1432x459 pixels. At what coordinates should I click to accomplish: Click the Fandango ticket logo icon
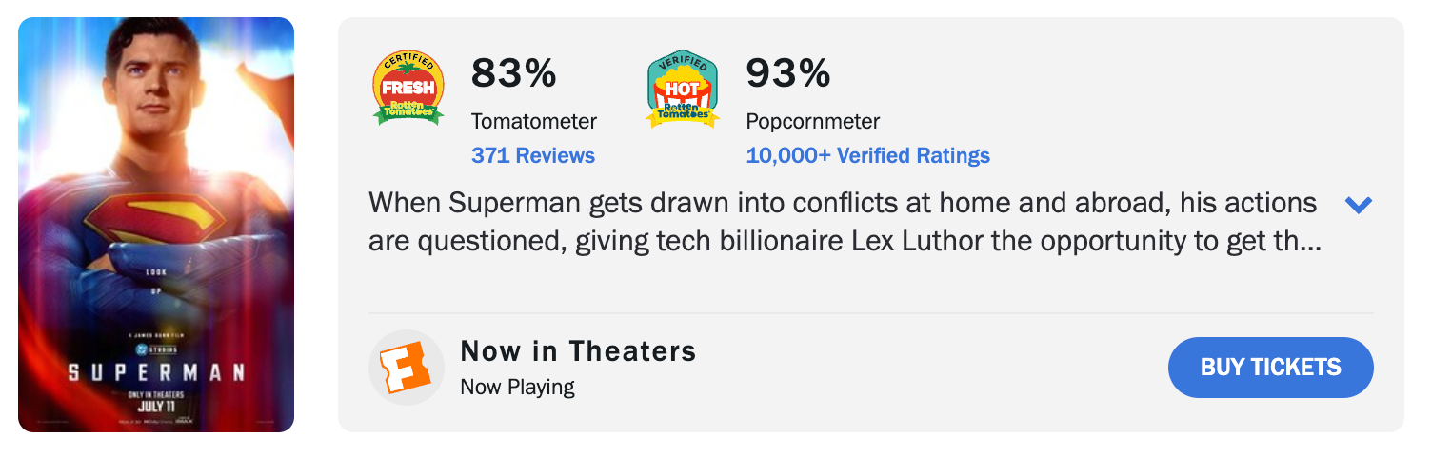[x=407, y=369]
